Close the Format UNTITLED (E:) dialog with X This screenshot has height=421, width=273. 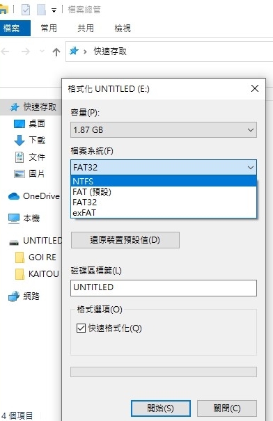pyautogui.click(x=255, y=88)
